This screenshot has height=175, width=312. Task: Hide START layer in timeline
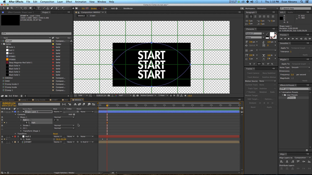click(2, 142)
